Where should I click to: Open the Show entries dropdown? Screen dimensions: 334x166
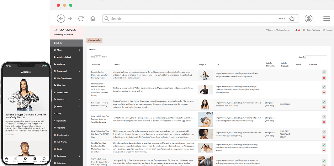pyautogui.click(x=98, y=57)
